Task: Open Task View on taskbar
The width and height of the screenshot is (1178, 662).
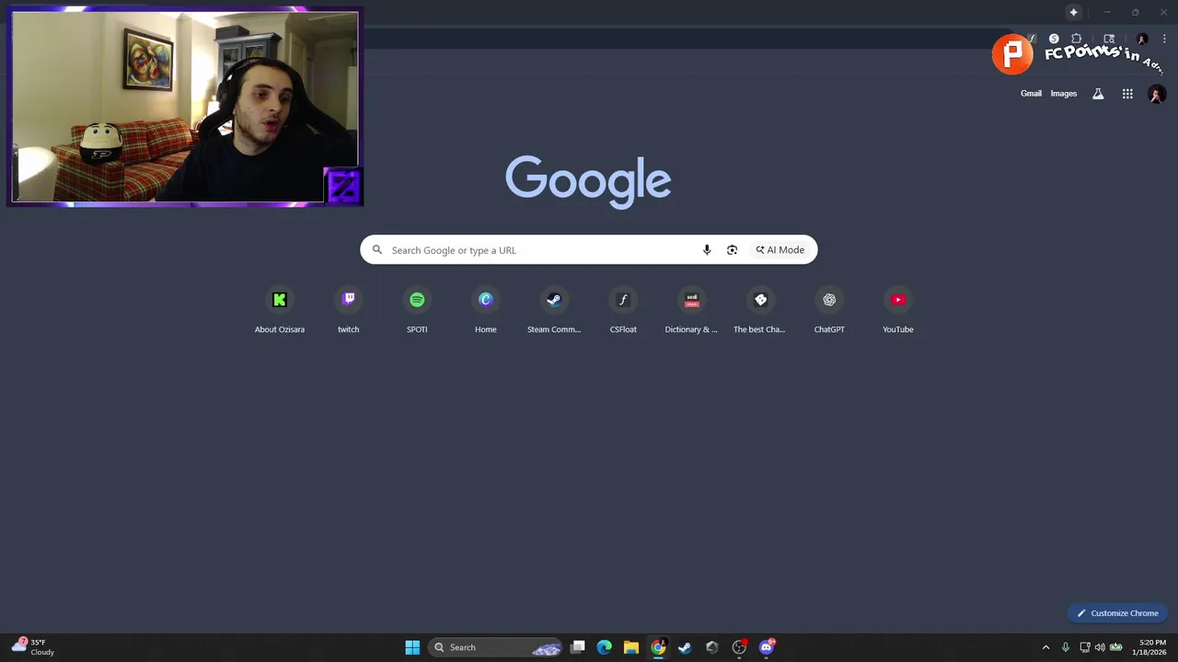Action: pyautogui.click(x=578, y=647)
